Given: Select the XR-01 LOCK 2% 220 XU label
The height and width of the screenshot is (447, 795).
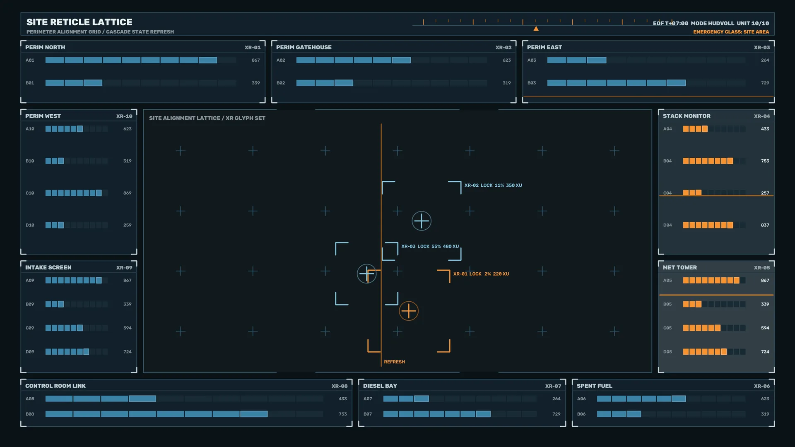Looking at the screenshot, I should 481,274.
